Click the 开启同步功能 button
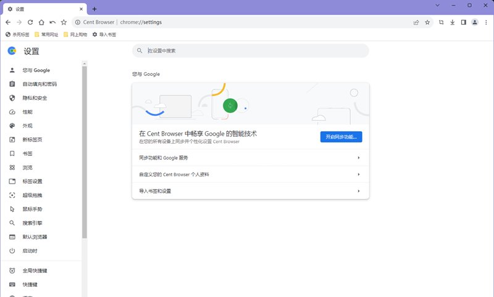Screen dimensions: 494x297 coord(341,137)
